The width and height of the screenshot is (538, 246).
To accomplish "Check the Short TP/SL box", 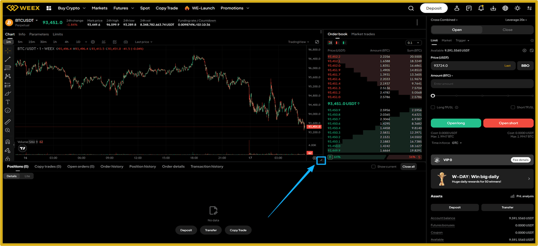I will pos(512,107).
